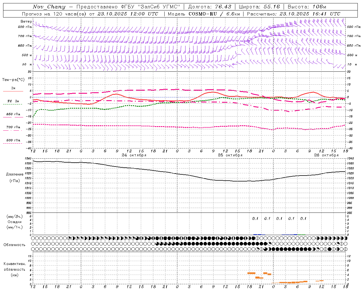
Task: Click the Осадки precipitation label
Action: [15, 222]
